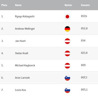Click Slovenia flag icon for Lovro Kos
98x96 pixels.
point(67,90)
